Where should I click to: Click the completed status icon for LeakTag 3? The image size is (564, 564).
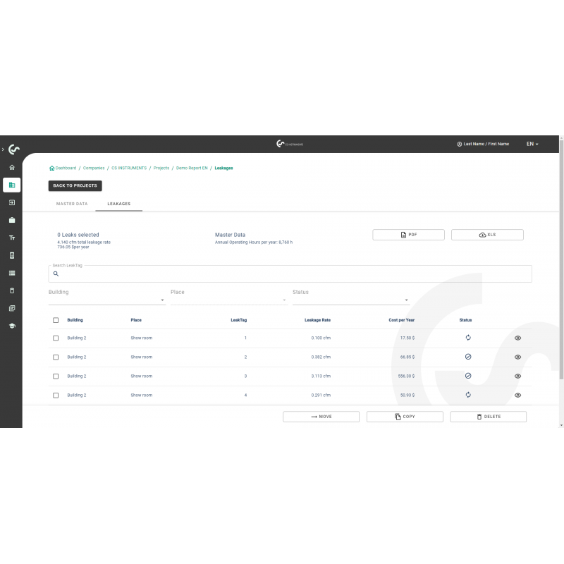[x=467, y=376]
